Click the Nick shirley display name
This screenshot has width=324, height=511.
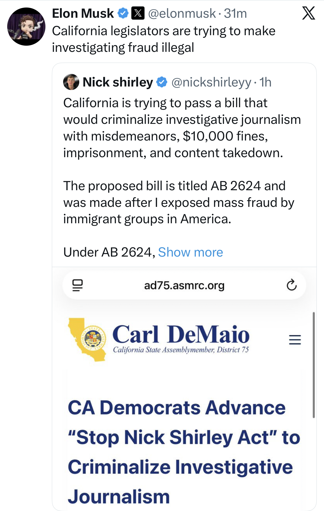[118, 82]
